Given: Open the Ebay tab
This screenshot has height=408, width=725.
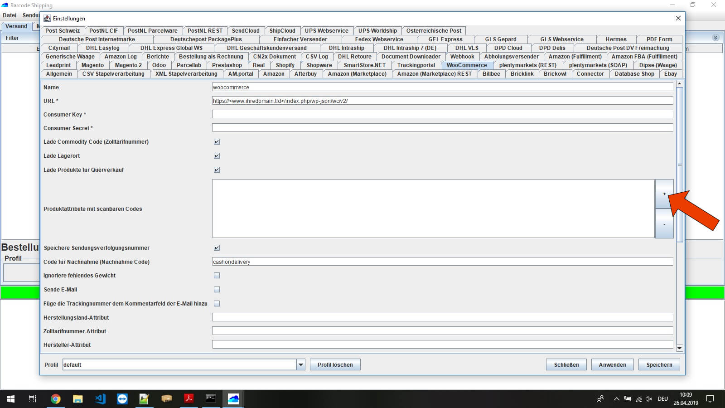Looking at the screenshot, I should 671,74.
